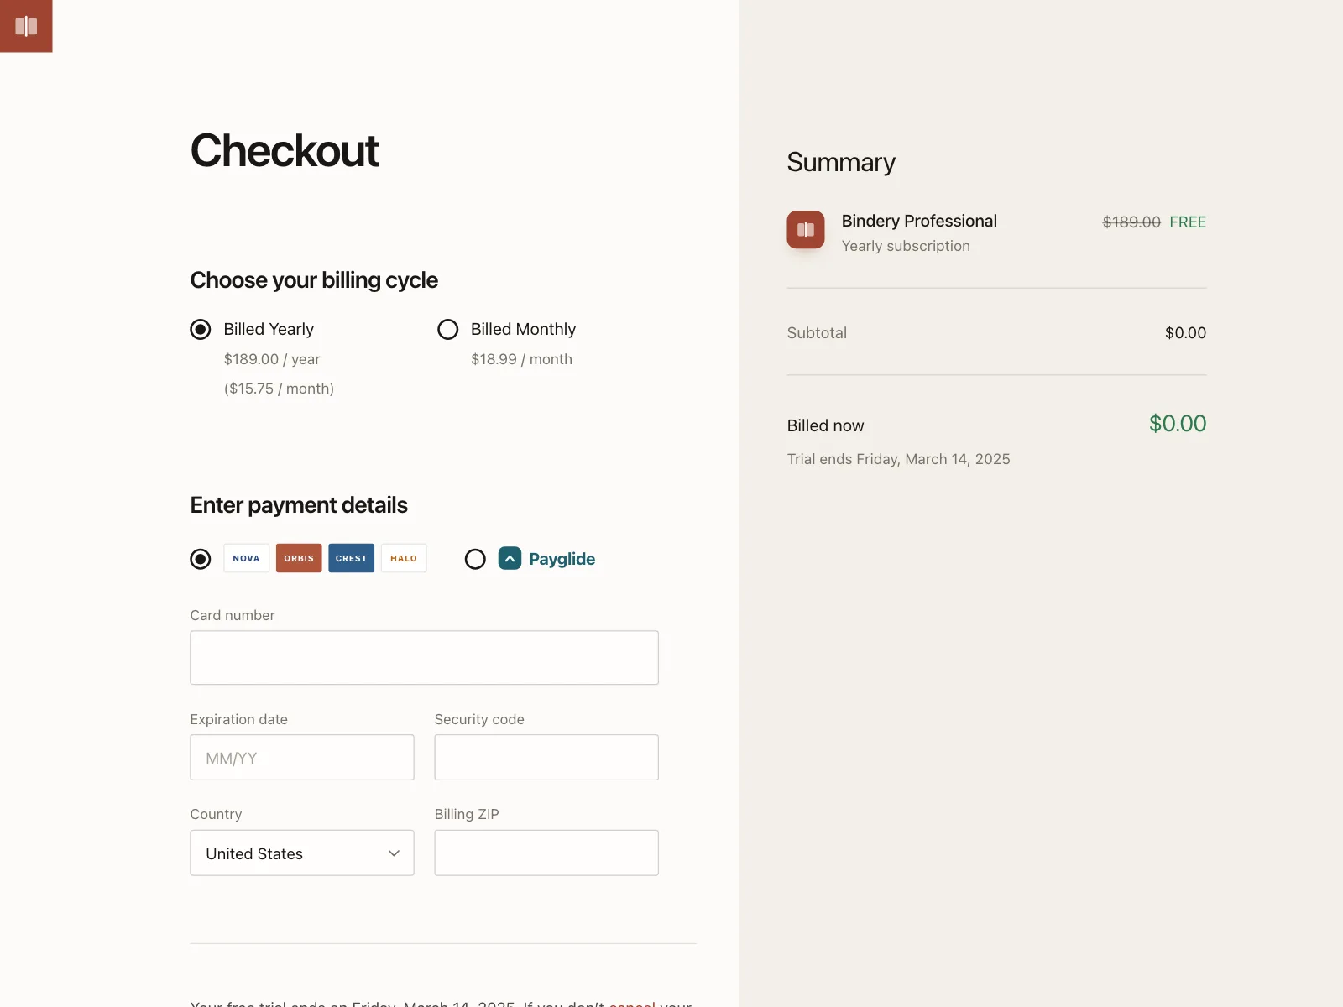
Task: Click the CREST card brand badge
Action: pyautogui.click(x=351, y=558)
